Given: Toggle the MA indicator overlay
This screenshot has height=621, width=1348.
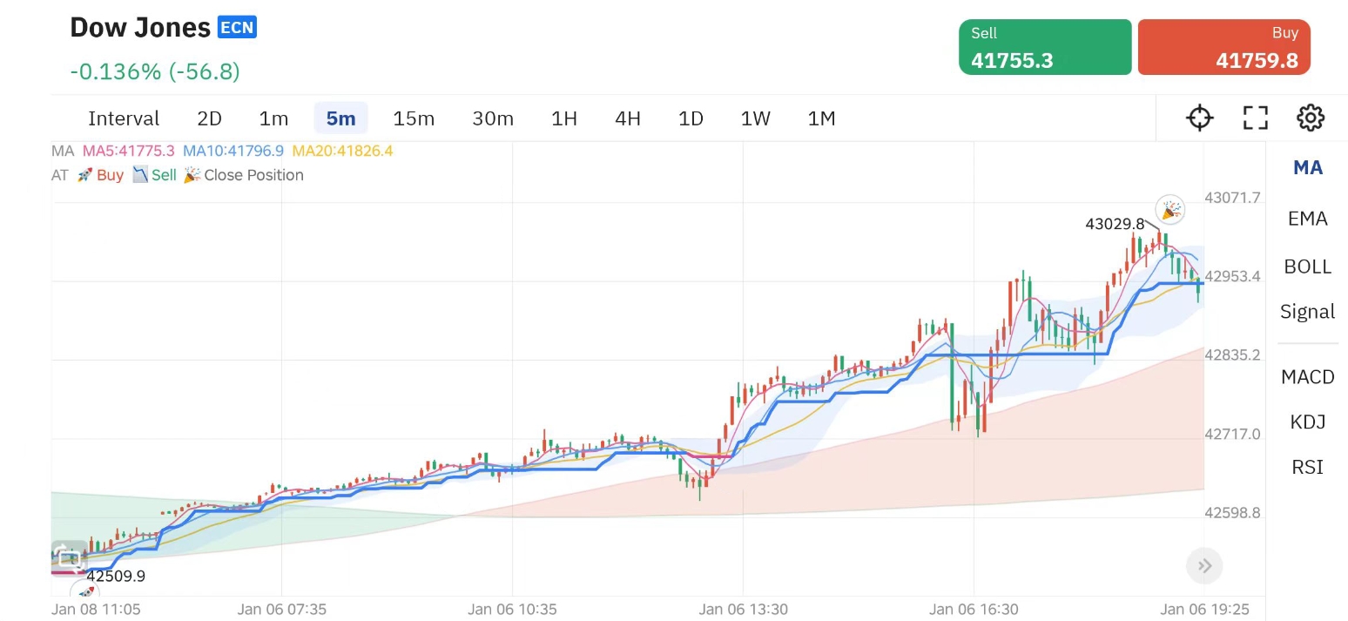Looking at the screenshot, I should click(1307, 168).
